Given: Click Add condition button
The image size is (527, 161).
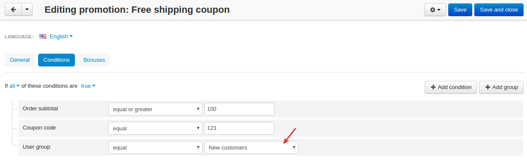Looking at the screenshot, I should tap(451, 87).
